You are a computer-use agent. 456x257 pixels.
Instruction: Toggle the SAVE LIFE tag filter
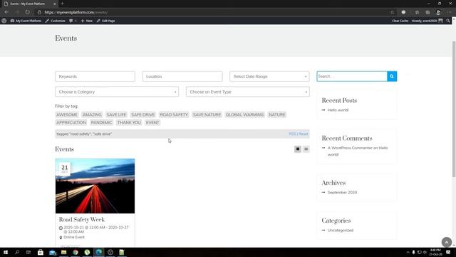pos(116,115)
